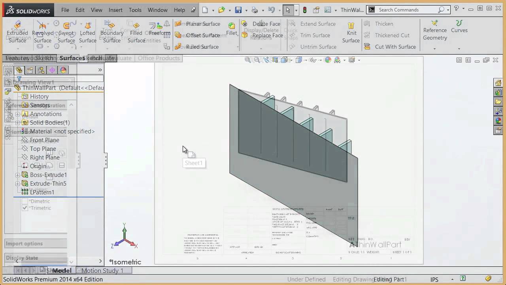Click the Edit Appearance icon in view toolbar
The height and width of the screenshot is (285, 506).
point(328,60)
